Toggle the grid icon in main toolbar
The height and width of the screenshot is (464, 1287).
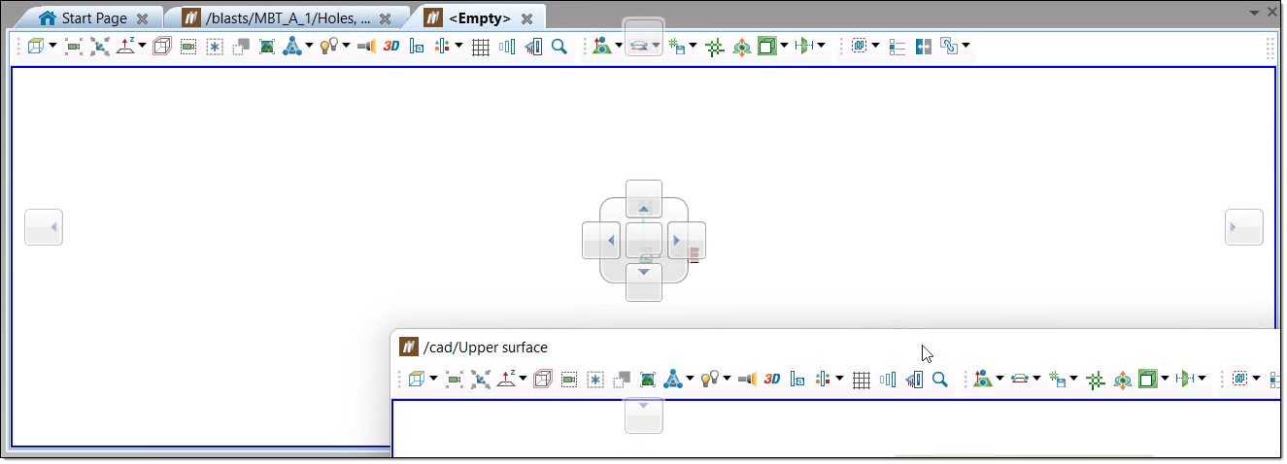point(480,46)
